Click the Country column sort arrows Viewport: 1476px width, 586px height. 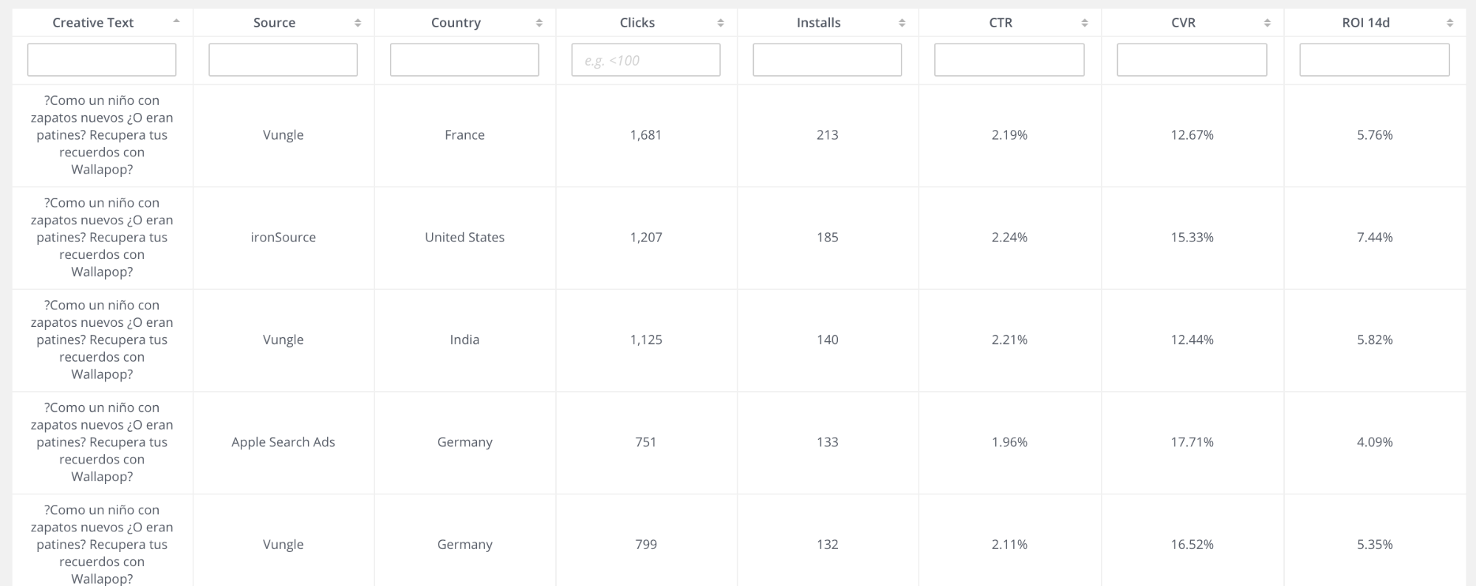[539, 23]
